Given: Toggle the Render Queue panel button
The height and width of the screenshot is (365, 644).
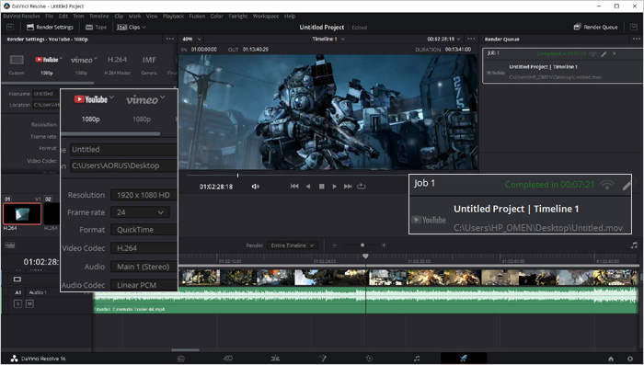Looking at the screenshot, I should point(595,27).
